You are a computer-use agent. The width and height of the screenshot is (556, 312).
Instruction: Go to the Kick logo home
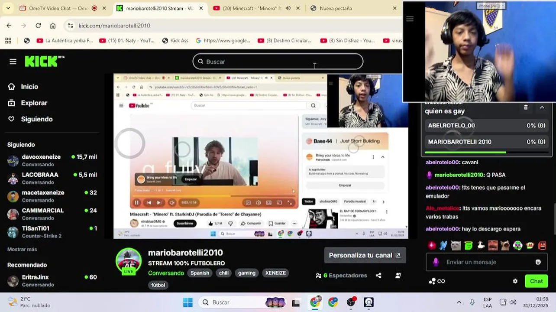[44, 62]
